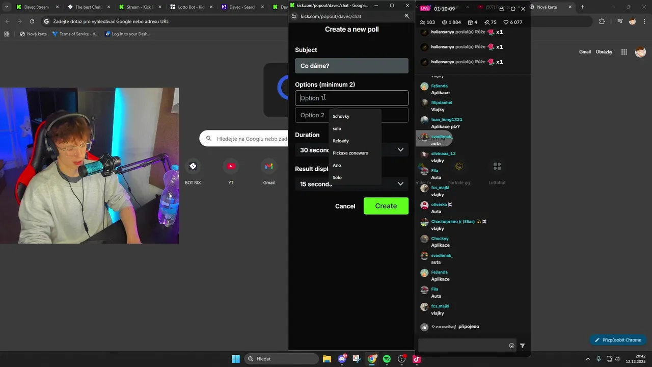This screenshot has width=652, height=367.
Task: Open the Result display dropdown chevron
Action: (400, 183)
